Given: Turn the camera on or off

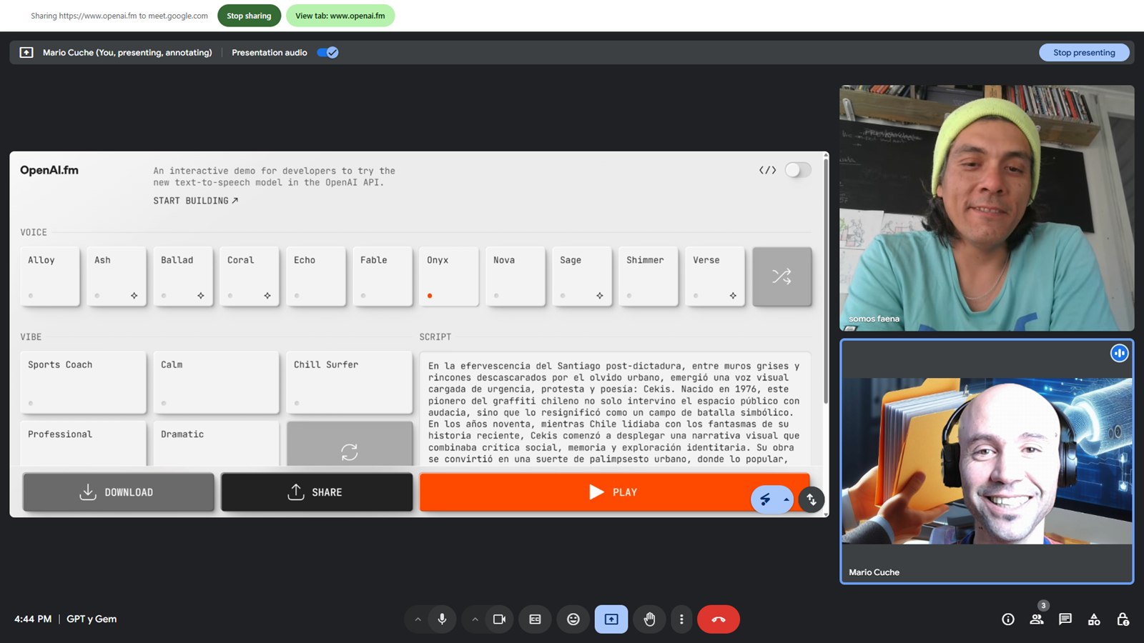Looking at the screenshot, I should (x=499, y=619).
